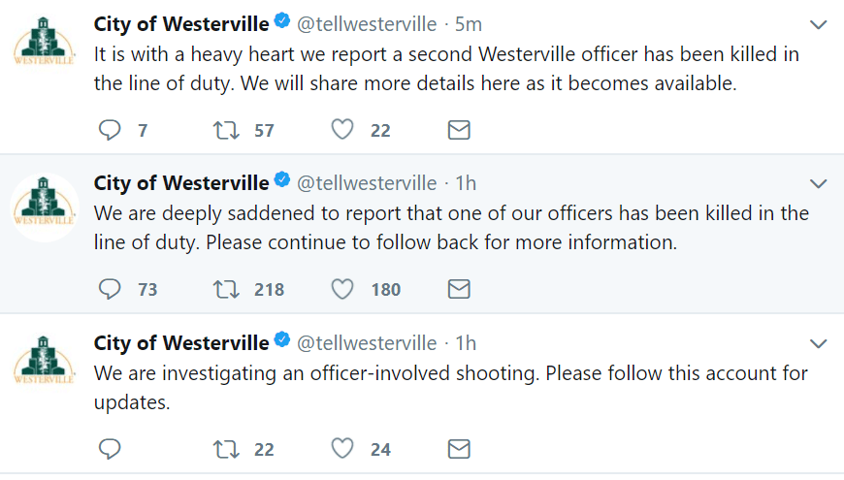Image resolution: width=844 pixels, height=480 pixels.
Task: Like the tweet with 180 likes
Action: (x=342, y=289)
